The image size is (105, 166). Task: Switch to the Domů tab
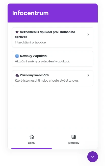32,139
